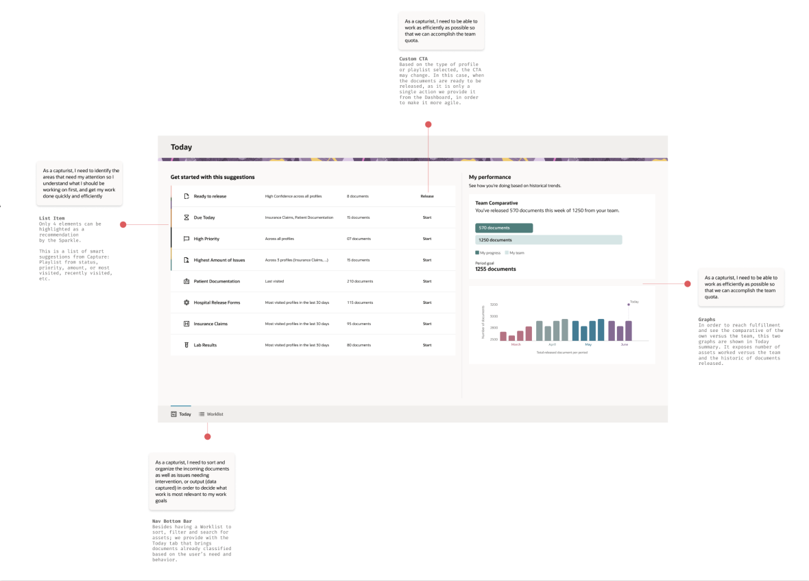Click the High Priority flag icon
The image size is (809, 581).
click(186, 239)
